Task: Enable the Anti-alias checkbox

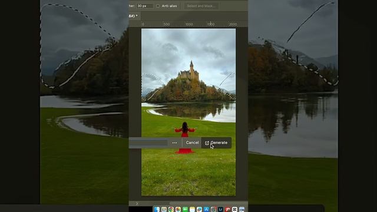Action: point(158,6)
